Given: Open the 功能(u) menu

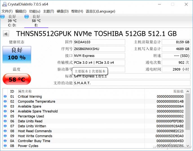Looking at the screenshot, I should 35,11.
